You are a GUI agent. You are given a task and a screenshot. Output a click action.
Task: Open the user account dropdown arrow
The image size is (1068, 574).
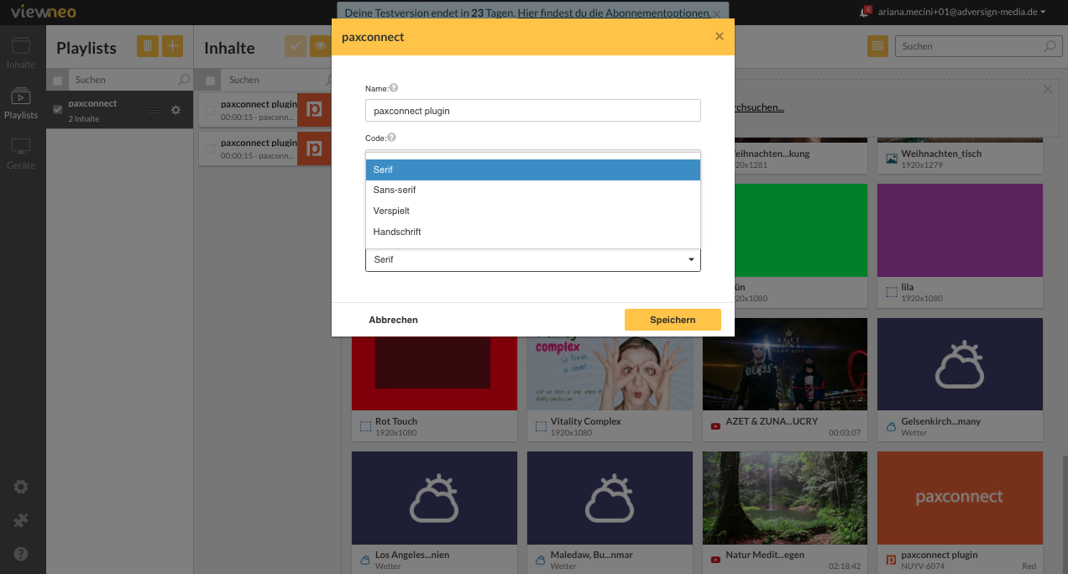coord(1043,12)
